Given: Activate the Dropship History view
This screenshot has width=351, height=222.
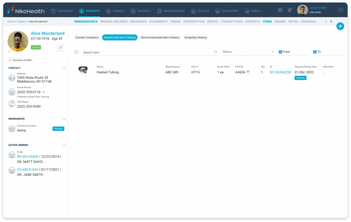Looking at the screenshot, I should click(196, 37).
